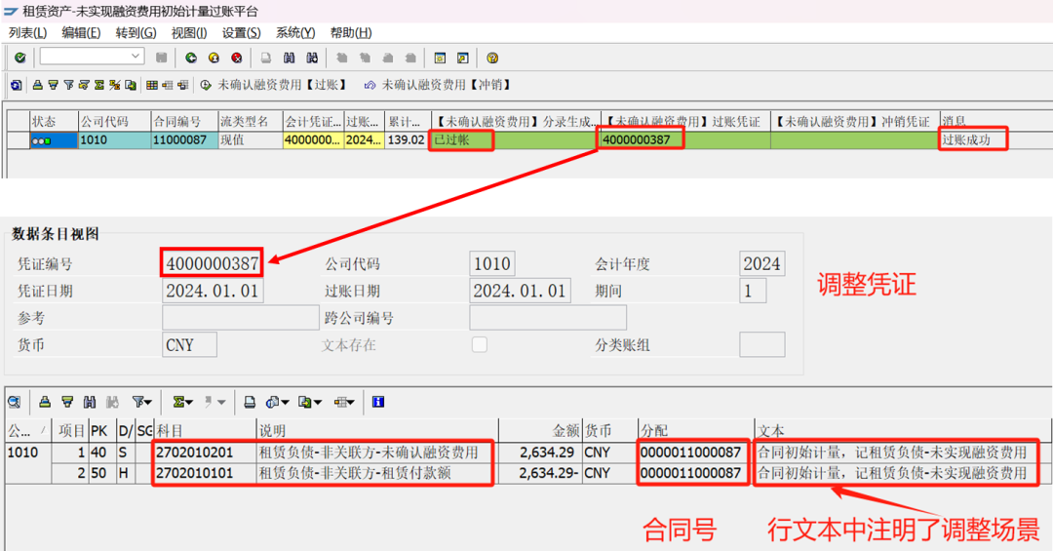Click the 科目 column header in line items
This screenshot has height=551, width=1053.
[206, 431]
